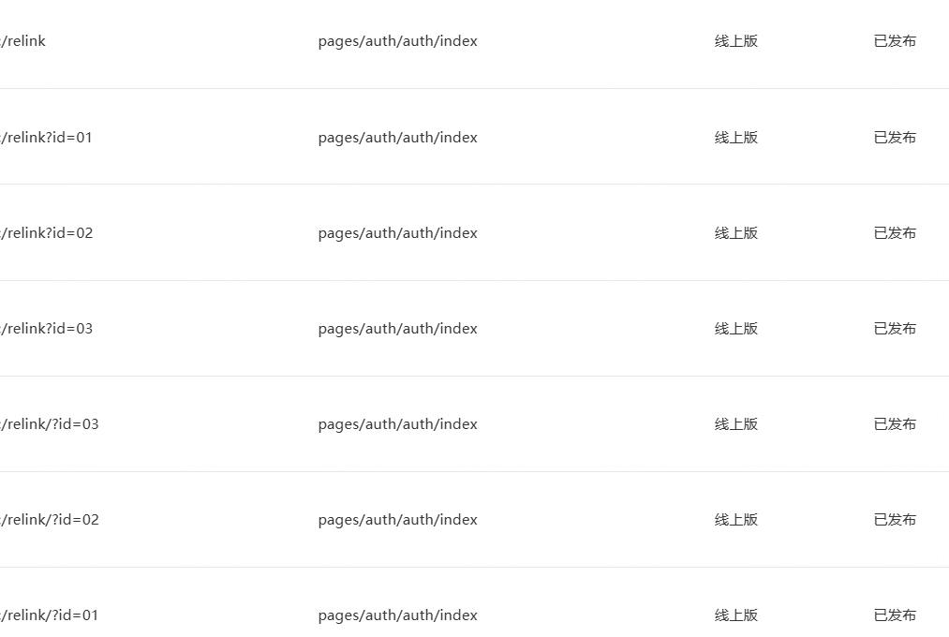Select the /relink?id=03 rule cell
Screen dimensions: 949x637
[47, 329]
